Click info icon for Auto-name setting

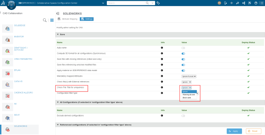coord(162,48)
